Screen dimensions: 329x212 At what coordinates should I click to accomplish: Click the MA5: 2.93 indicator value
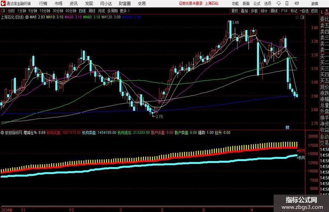tap(37, 17)
